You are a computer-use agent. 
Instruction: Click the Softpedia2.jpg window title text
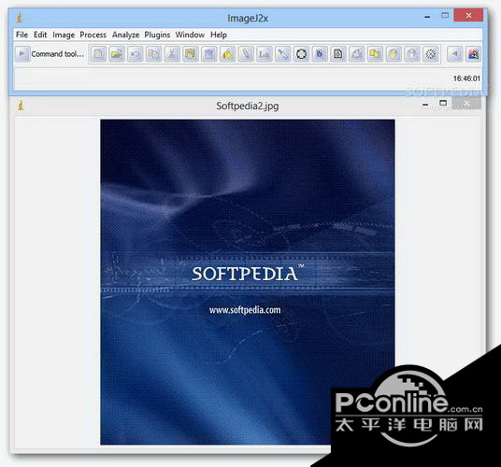[248, 106]
